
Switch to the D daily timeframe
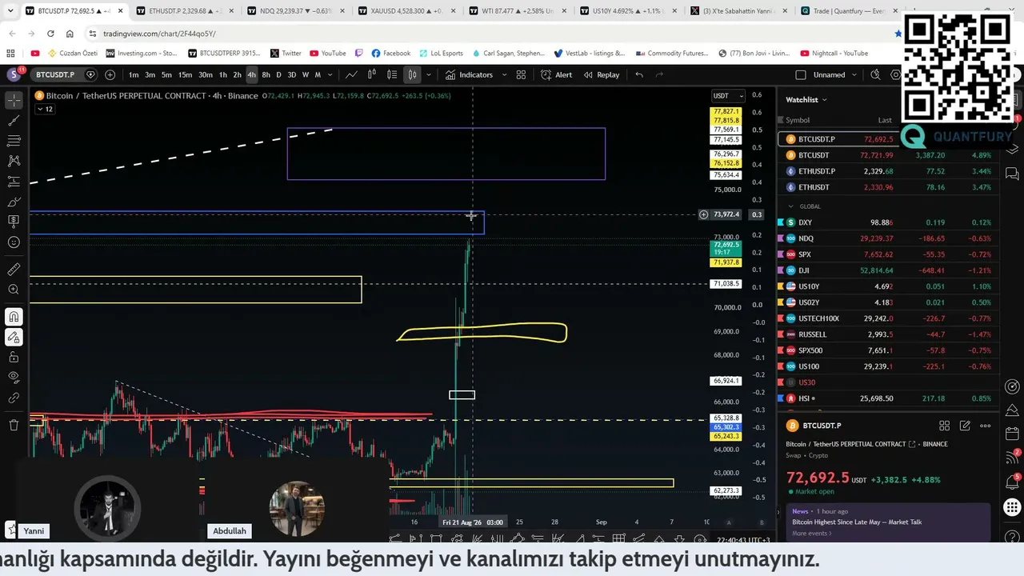point(278,74)
